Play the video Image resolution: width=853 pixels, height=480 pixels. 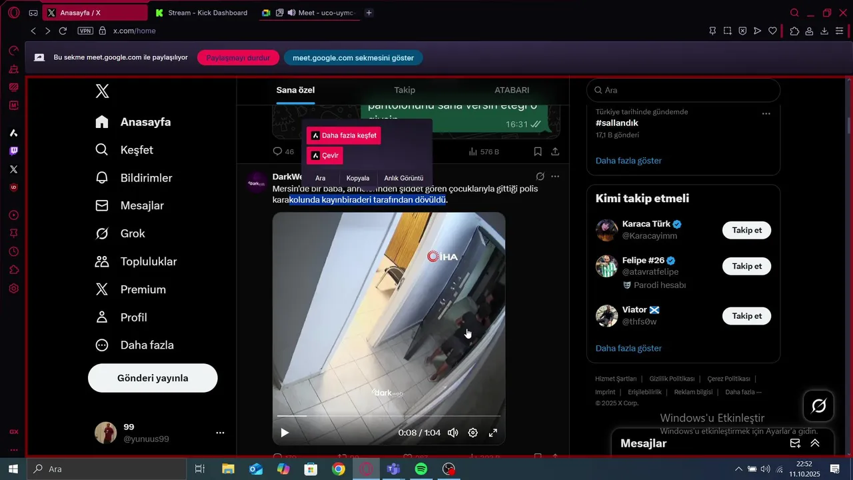coord(285,433)
